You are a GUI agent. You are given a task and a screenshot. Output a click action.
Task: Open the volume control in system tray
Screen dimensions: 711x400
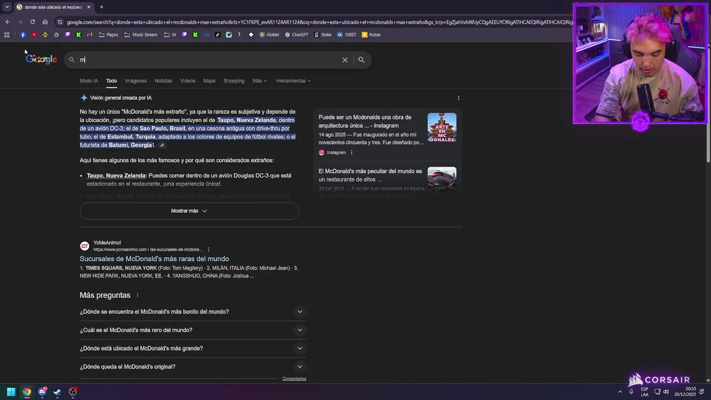[666, 392]
